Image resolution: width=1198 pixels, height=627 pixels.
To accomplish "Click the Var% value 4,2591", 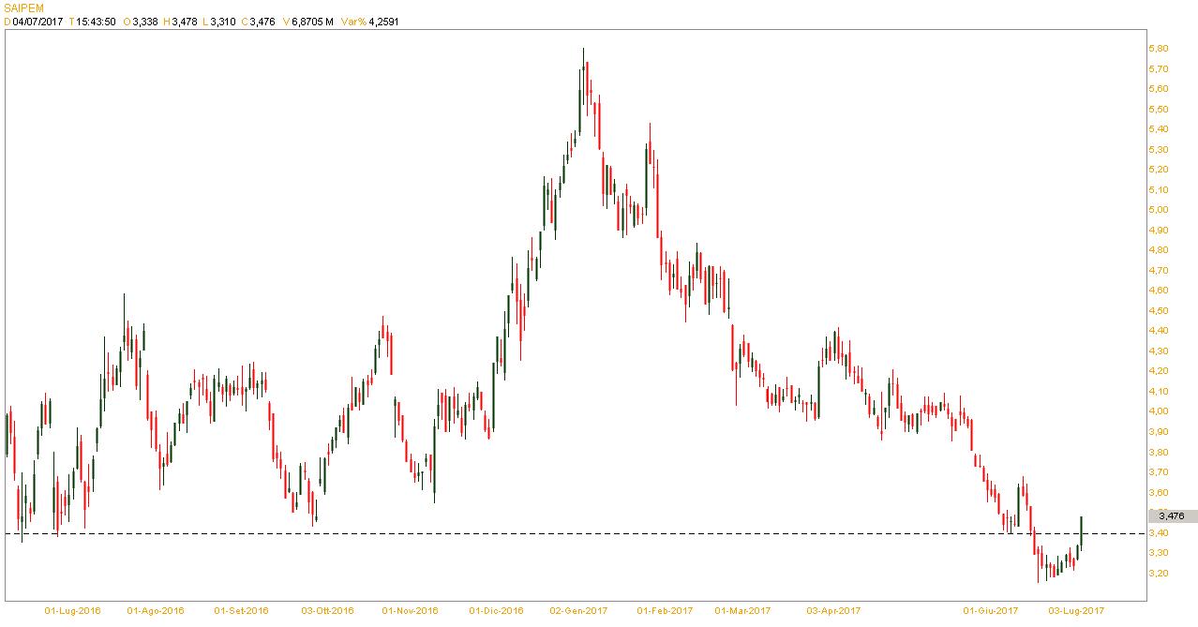I will tap(382, 22).
